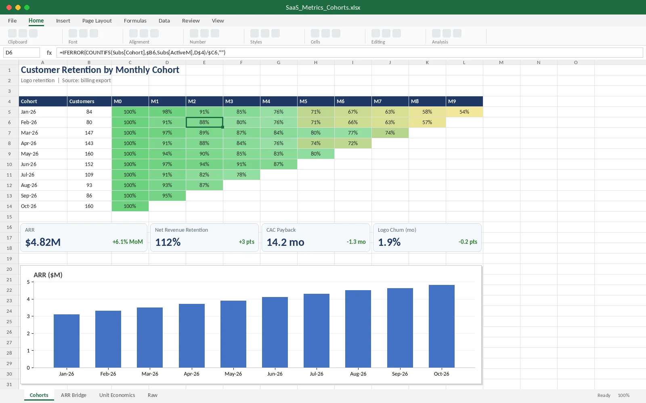This screenshot has height=403, width=646.
Task: Click the first Font group ribbon icon
Action: pos(73,33)
